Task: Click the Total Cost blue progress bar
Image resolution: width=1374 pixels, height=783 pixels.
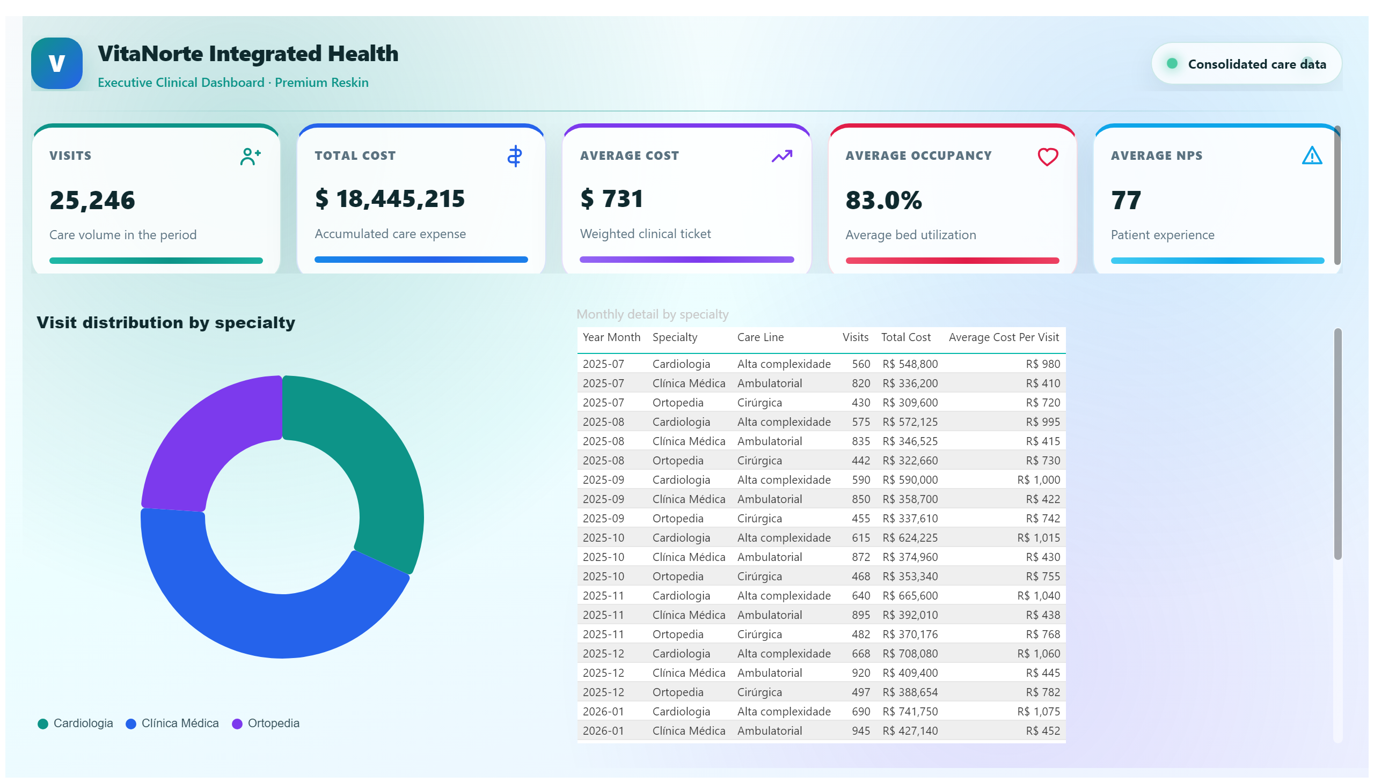Action: (x=421, y=260)
